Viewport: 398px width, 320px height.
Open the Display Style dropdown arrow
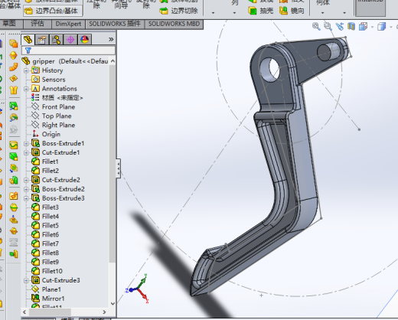click(x=391, y=27)
